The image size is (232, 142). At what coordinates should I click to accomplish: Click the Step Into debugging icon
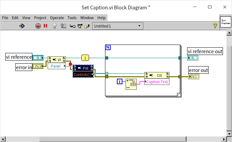(x=72, y=26)
